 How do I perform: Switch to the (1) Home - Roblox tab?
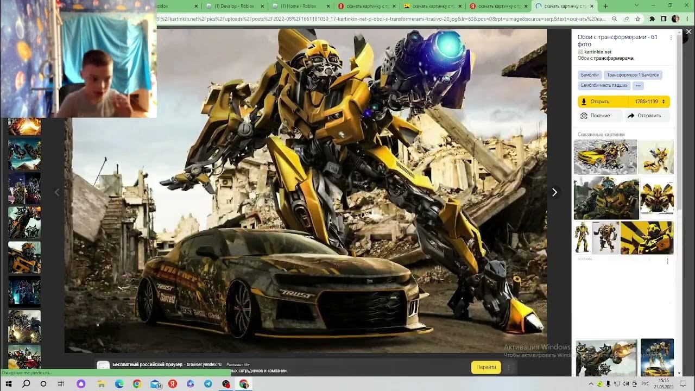300,6
